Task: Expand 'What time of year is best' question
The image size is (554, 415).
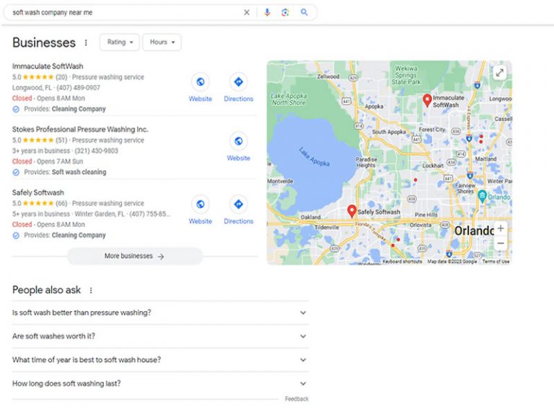Action: [x=160, y=360]
